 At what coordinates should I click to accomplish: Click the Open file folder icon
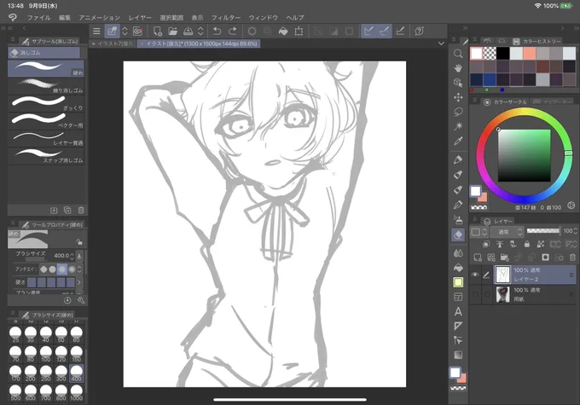tap(173, 31)
